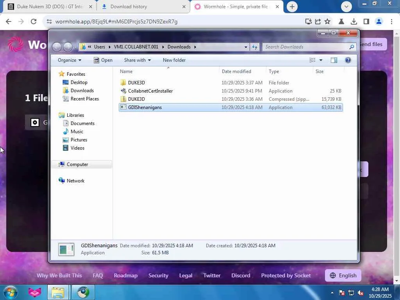This screenshot has width=400, height=300.
Task: Open the address bar history dropdown
Action: pyautogui.click(x=246, y=47)
